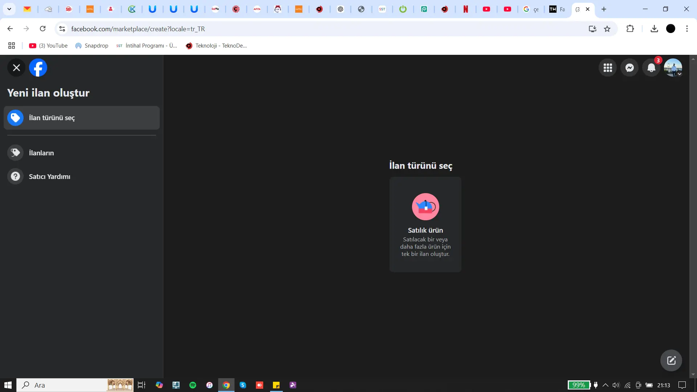Open the browser extensions puzzle icon

(630, 29)
